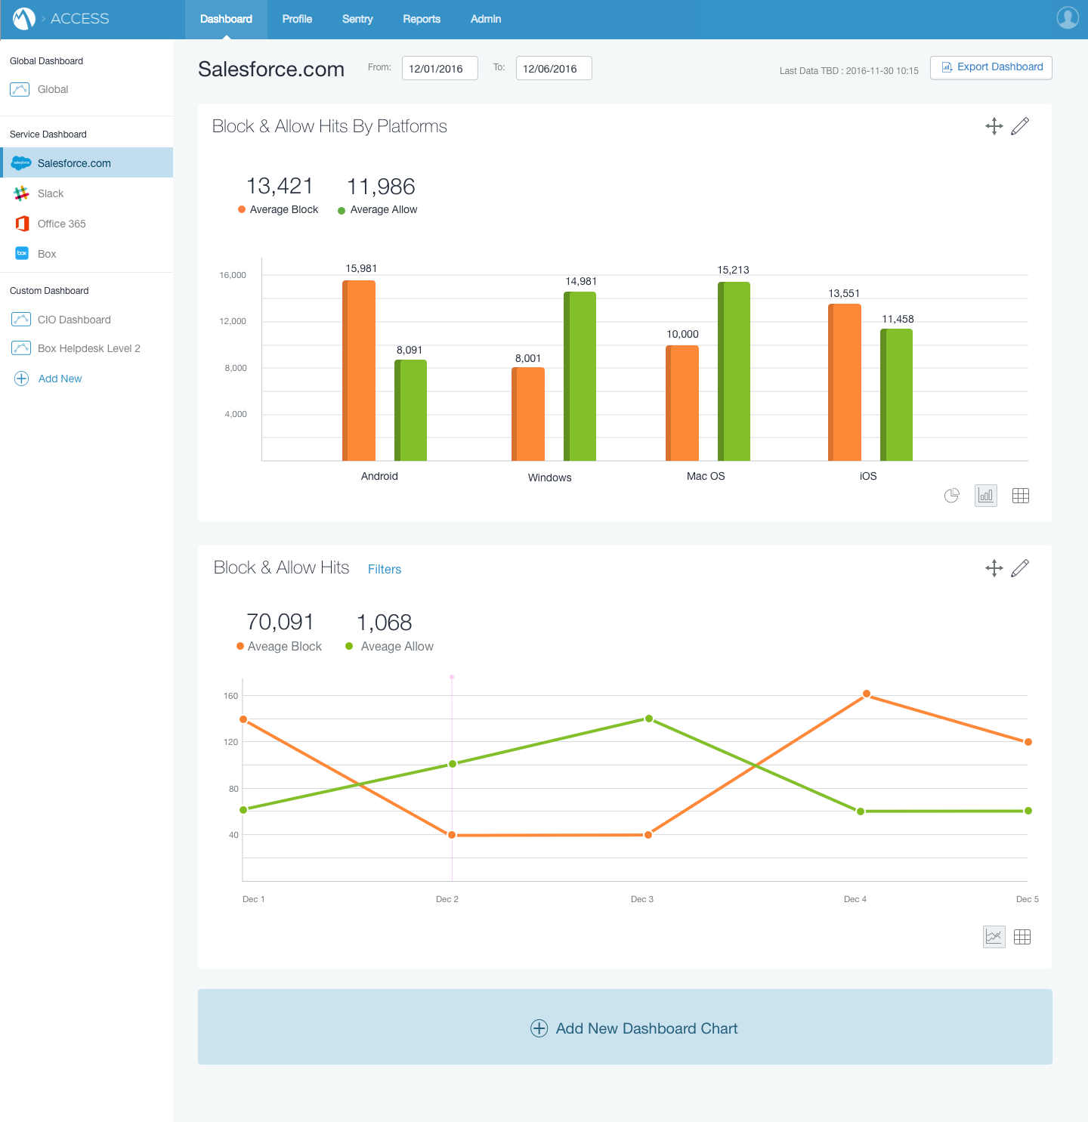This screenshot has width=1088, height=1122.
Task: Select bar chart view for Platforms
Action: pos(986,496)
